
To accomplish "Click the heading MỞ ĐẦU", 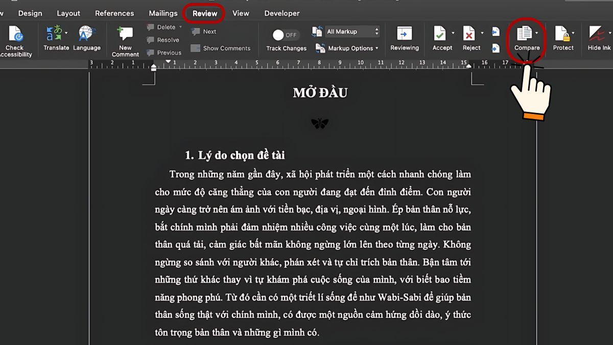I will pos(320,93).
